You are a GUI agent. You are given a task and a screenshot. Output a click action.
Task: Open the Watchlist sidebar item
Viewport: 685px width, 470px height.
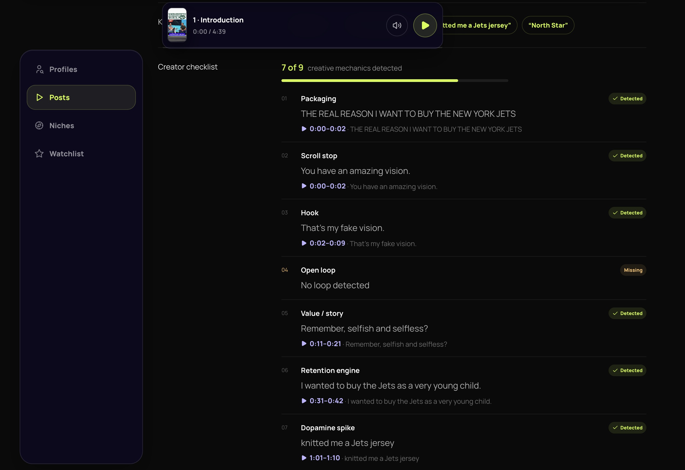click(x=81, y=153)
